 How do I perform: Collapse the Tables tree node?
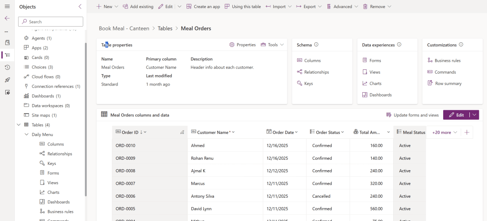coord(19,125)
